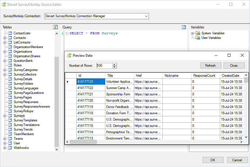Viewport: 250px width, 167px height.
Task: Click the Devart icon in the editor title bar
Action: tap(4, 4)
